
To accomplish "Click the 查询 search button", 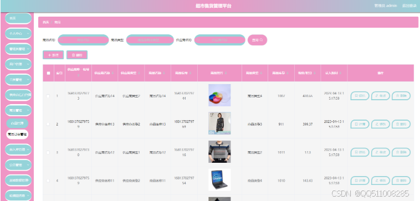I will point(258,40).
